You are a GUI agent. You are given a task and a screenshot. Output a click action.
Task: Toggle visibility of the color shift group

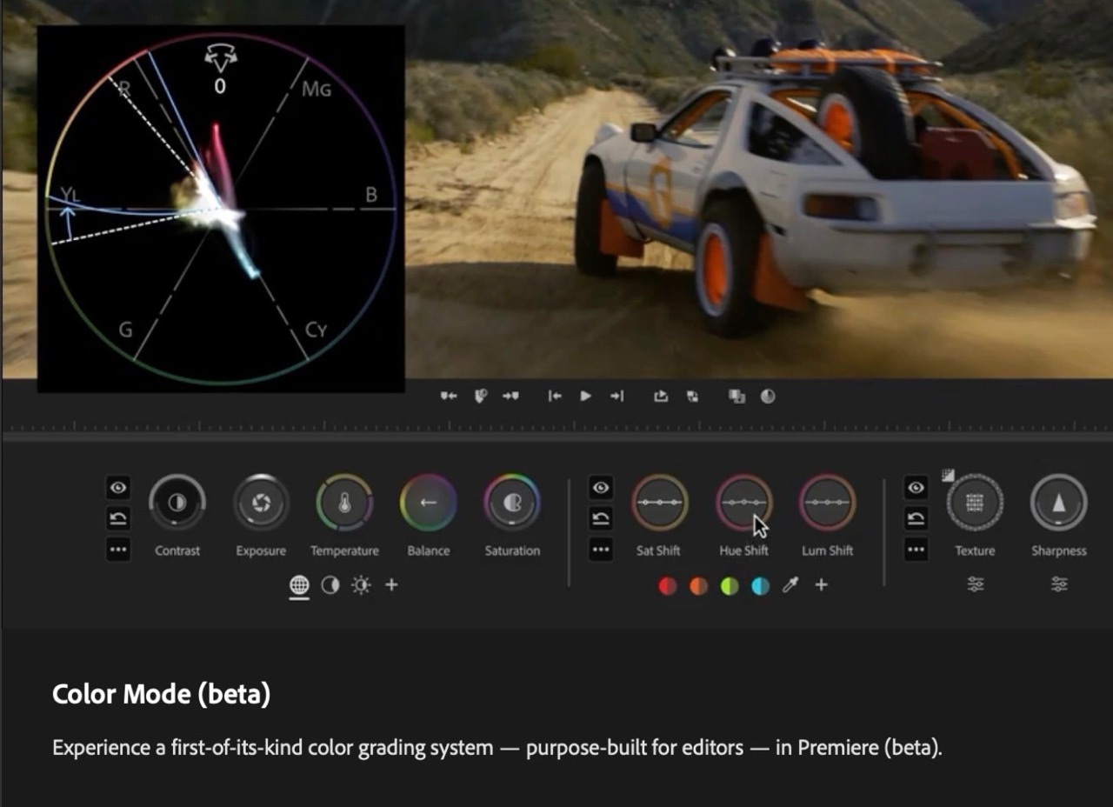pos(600,488)
